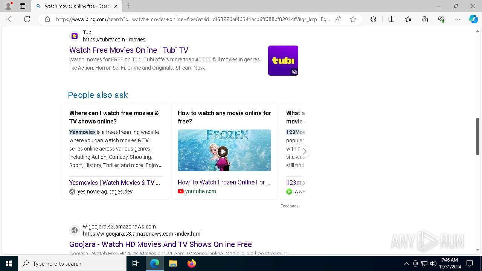Screen dimensions: 482x271
Task: Play the Frozen video thumbnail
Action: 224,151
